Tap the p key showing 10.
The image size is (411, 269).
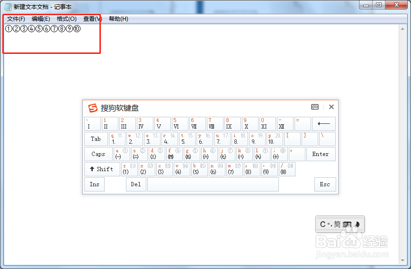point(275,139)
